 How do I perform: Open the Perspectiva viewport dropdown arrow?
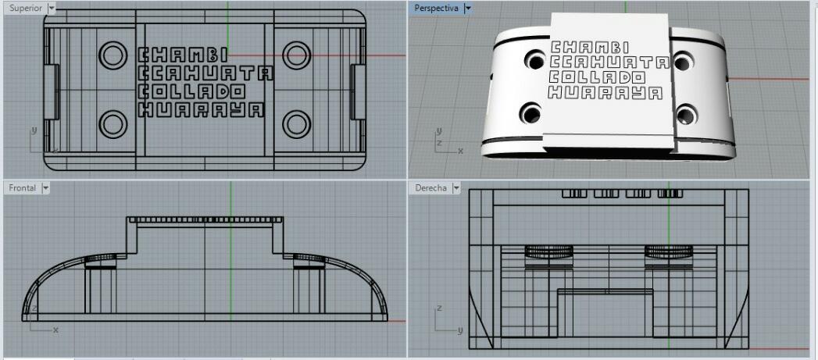pyautogui.click(x=468, y=9)
